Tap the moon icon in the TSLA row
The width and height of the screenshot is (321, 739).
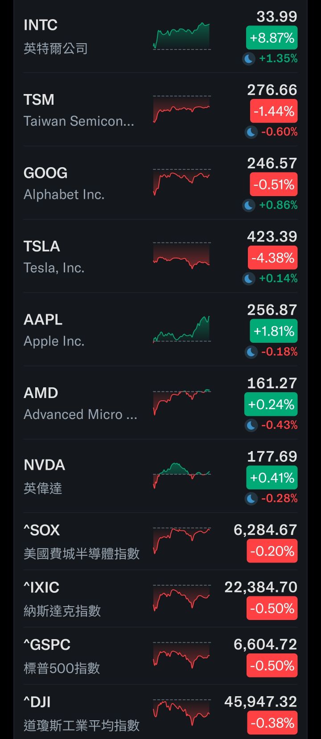(x=249, y=279)
